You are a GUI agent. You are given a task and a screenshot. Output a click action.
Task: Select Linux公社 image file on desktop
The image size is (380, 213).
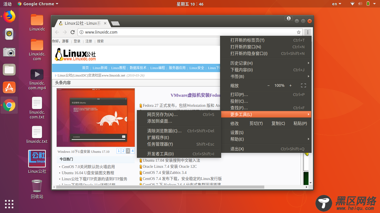pyautogui.click(x=37, y=162)
